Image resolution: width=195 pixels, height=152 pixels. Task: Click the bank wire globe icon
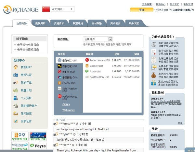(x=59, y=60)
